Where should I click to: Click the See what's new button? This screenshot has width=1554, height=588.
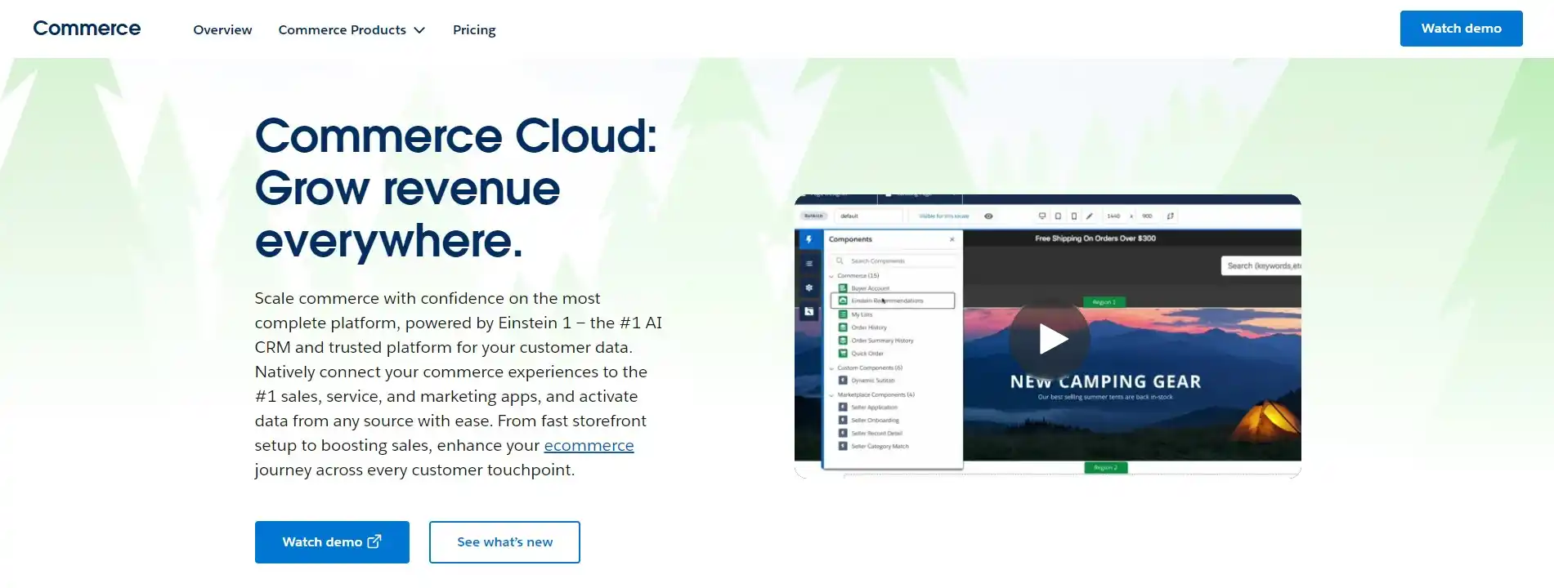pyautogui.click(x=504, y=542)
